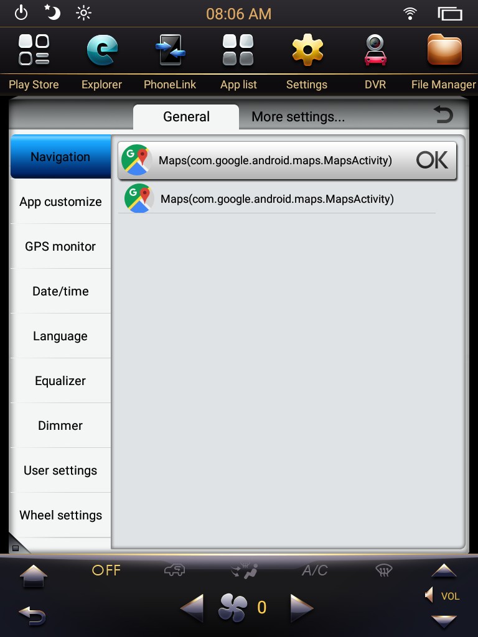
Task: Go back using settings return arrow
Action: click(443, 114)
